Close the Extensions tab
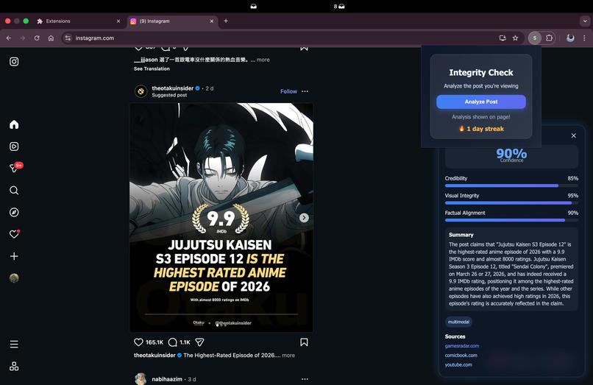Viewport: 593px width, 385px height. coord(118,21)
